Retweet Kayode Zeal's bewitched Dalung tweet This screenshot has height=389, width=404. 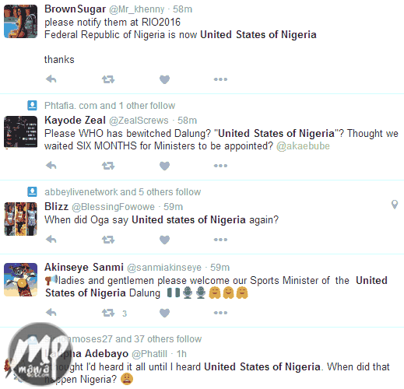(108, 166)
